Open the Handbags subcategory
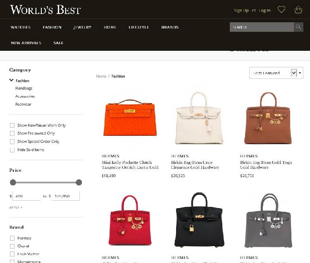This screenshot has height=263, width=310. 24,88
